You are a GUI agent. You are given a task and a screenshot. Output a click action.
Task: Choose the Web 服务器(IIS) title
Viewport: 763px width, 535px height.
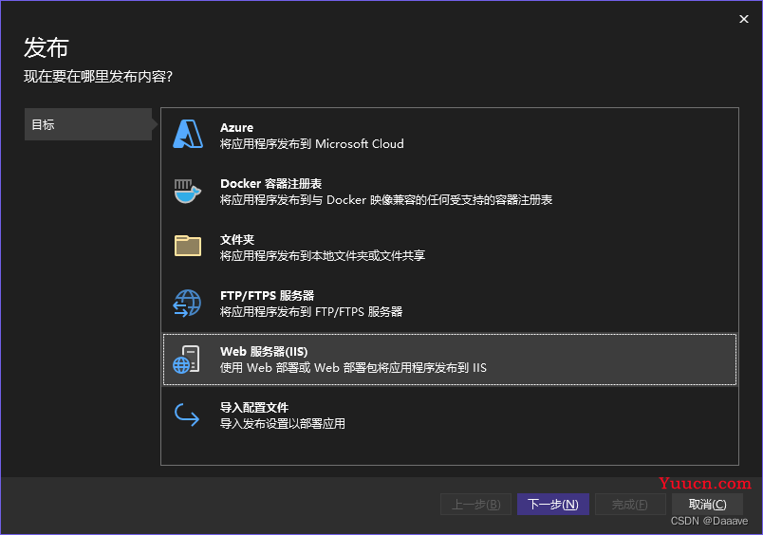click(264, 352)
